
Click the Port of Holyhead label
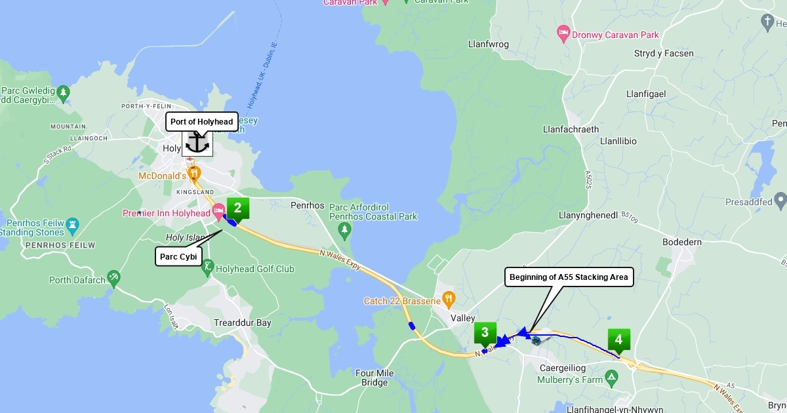[201, 121]
